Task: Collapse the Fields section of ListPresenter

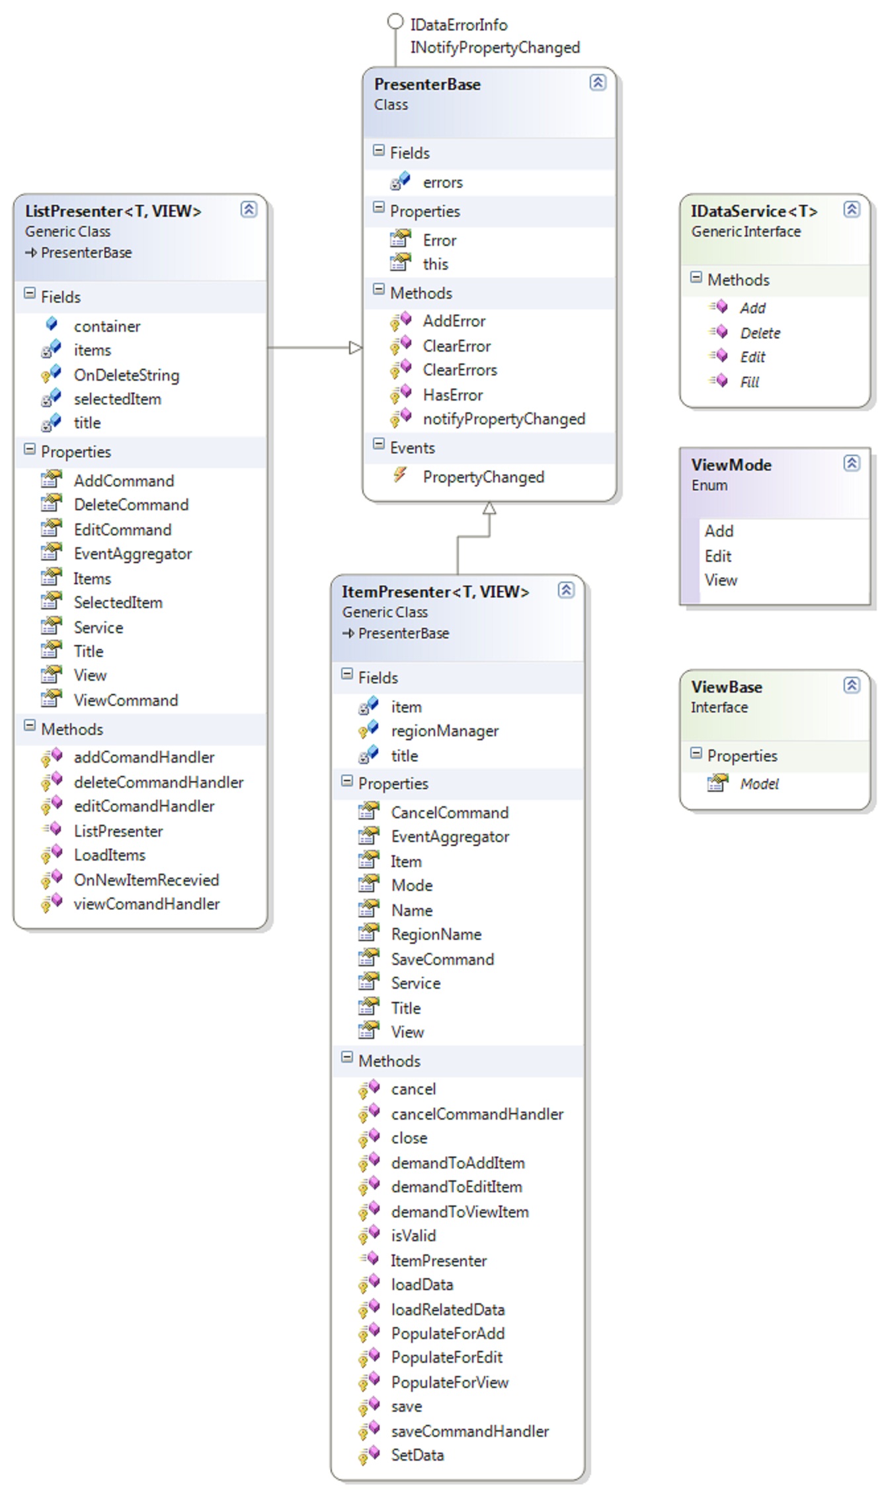Action: pyautogui.click(x=29, y=293)
